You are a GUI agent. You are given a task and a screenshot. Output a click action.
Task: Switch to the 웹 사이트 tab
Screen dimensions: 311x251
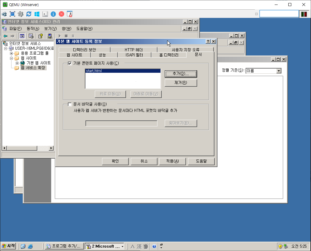[x=74, y=55]
